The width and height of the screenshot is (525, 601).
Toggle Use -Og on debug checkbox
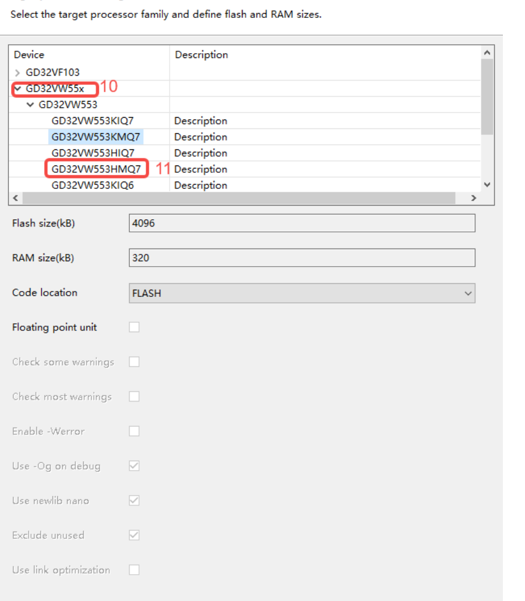coord(134,466)
